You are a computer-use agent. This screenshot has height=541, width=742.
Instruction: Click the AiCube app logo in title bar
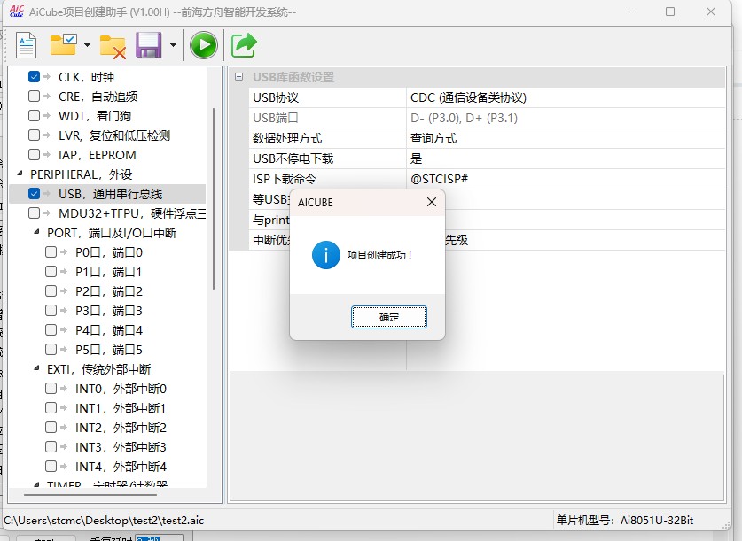(x=17, y=11)
